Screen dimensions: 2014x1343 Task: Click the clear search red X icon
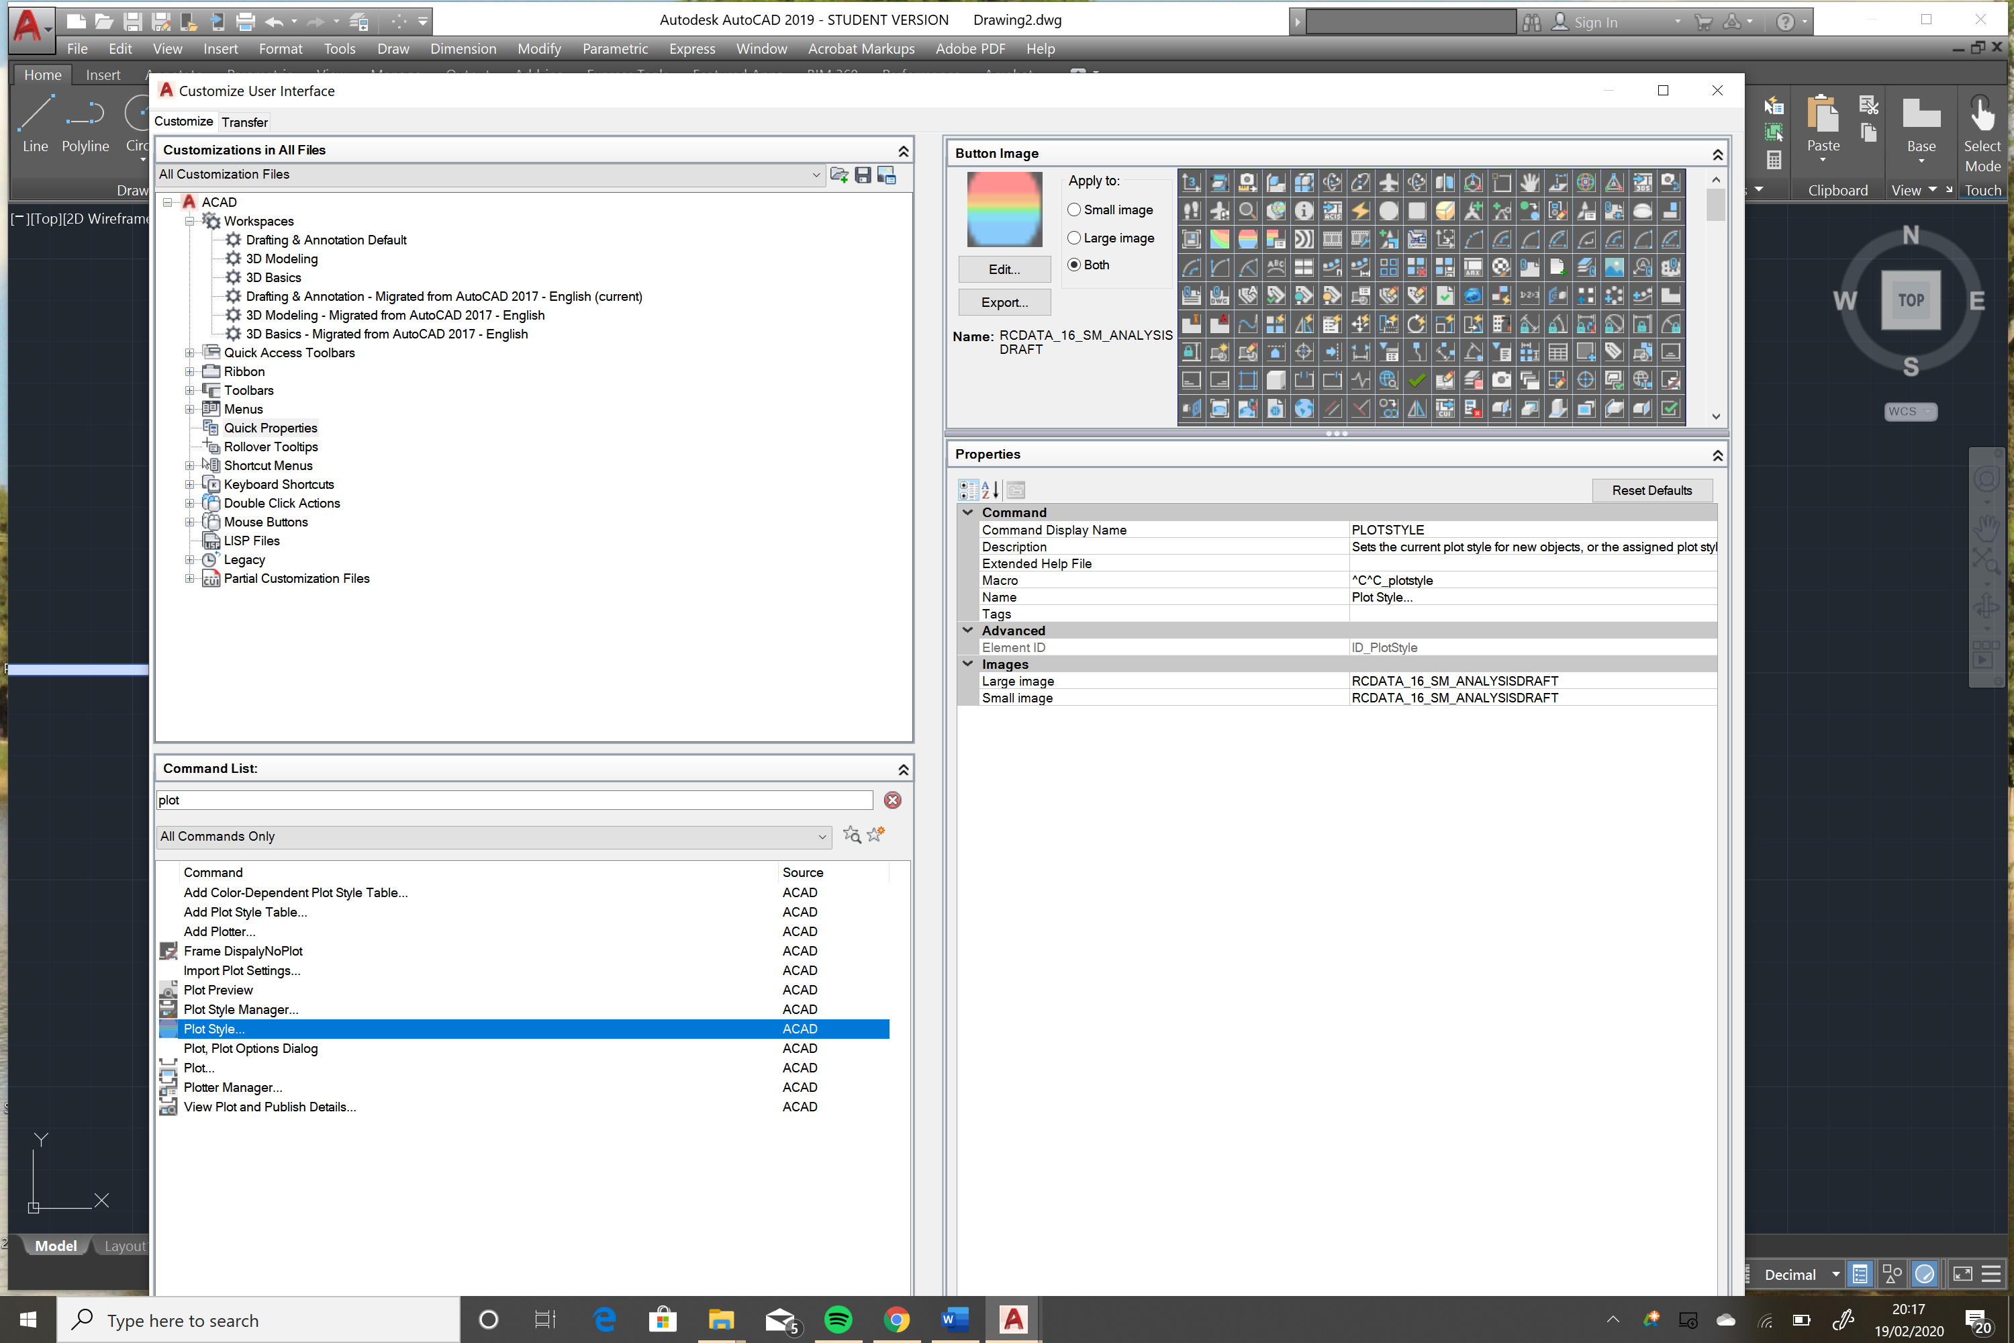tap(892, 800)
